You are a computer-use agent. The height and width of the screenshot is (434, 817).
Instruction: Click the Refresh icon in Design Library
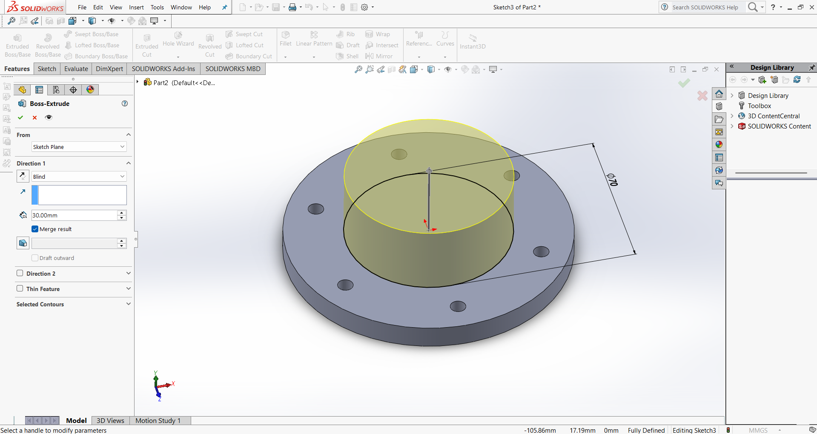pos(797,80)
